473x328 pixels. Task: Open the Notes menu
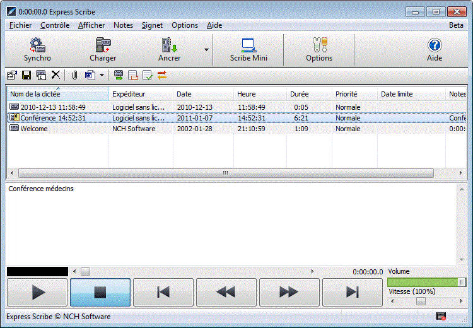tap(123, 25)
